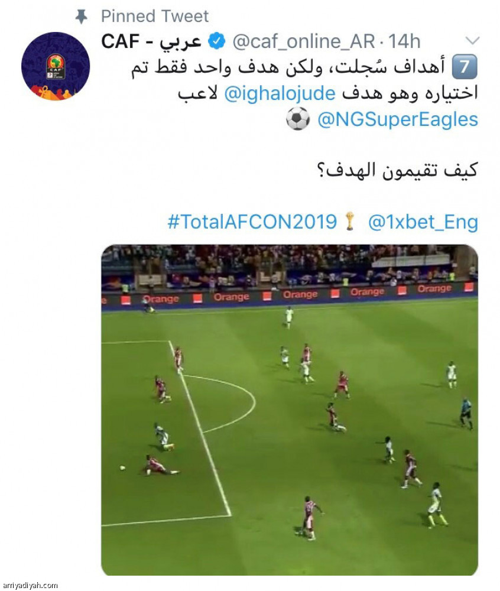Open the tweet options chevron
The image size is (500, 591).
(x=472, y=40)
